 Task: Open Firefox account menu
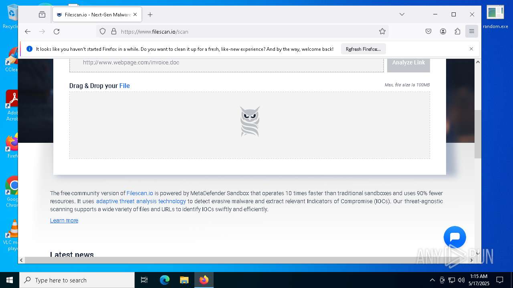click(x=443, y=32)
